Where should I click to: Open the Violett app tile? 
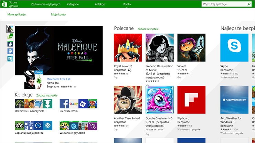click(x=191, y=48)
